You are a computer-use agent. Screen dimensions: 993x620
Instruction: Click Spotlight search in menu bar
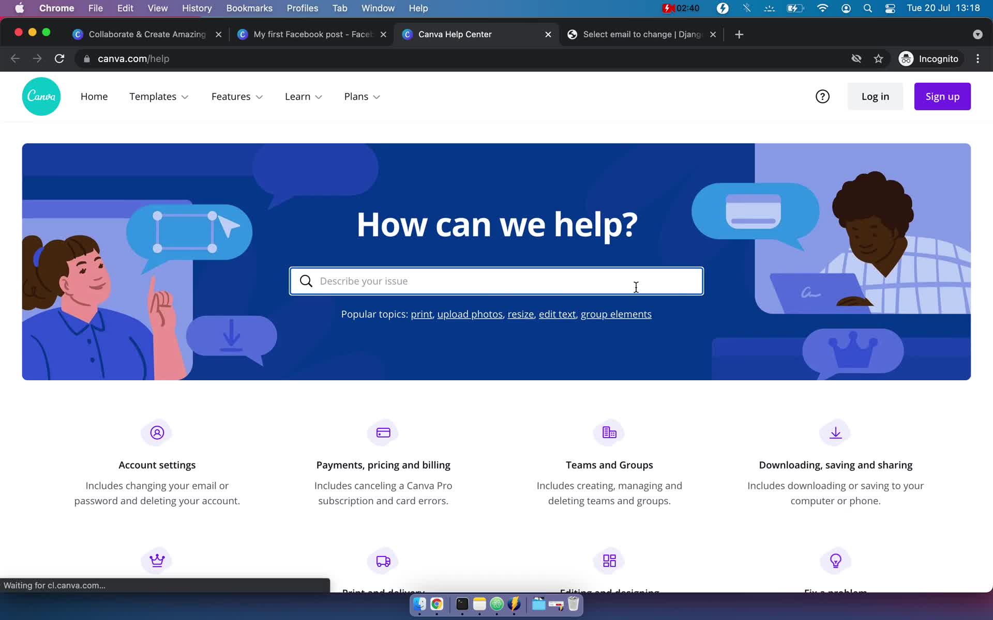pyautogui.click(x=868, y=8)
